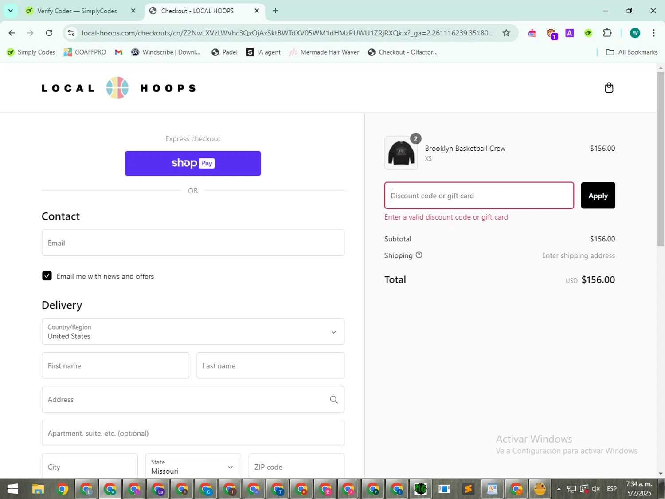The height and width of the screenshot is (499, 665).
Task: Close the Checkout - LOCAL HOOPS tab
Action: pyautogui.click(x=257, y=11)
